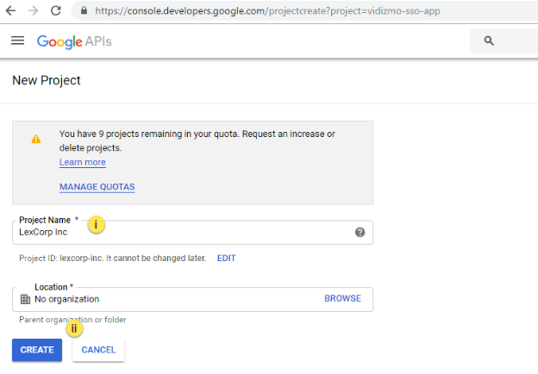Click EDIT next to Project ID

pos(226,259)
